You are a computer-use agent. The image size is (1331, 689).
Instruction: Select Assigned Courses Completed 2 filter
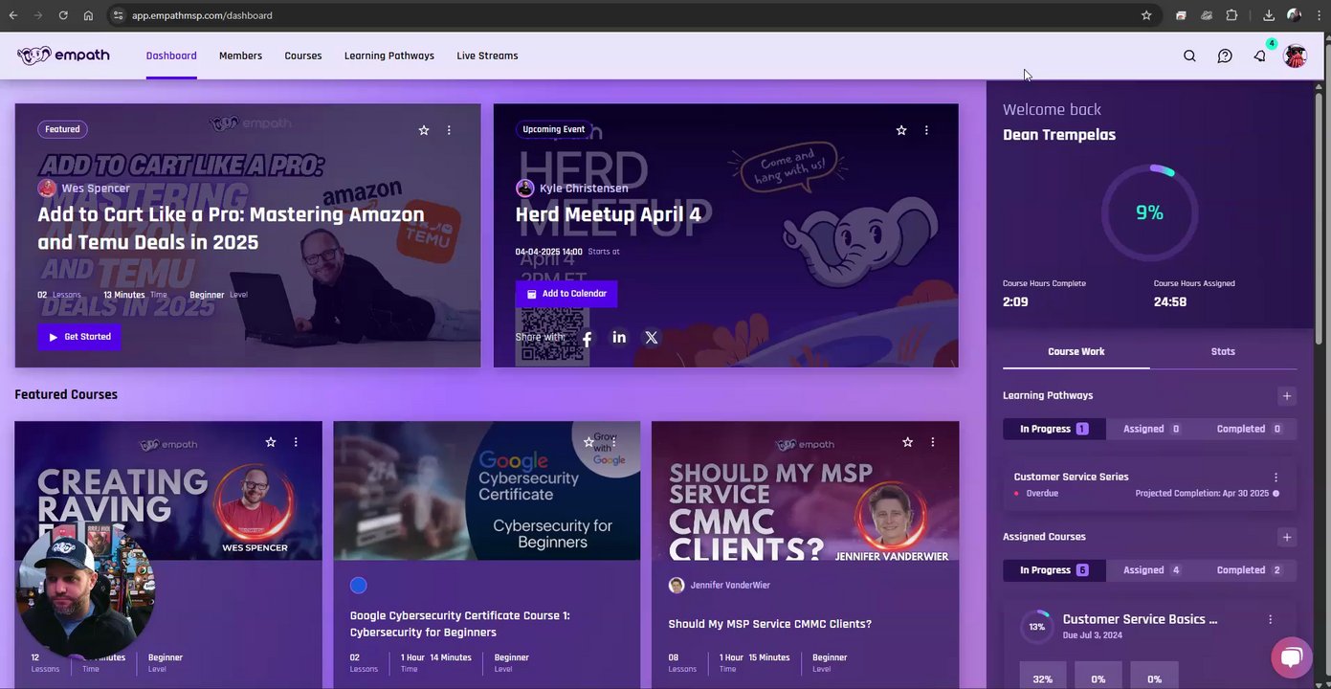tap(1249, 570)
